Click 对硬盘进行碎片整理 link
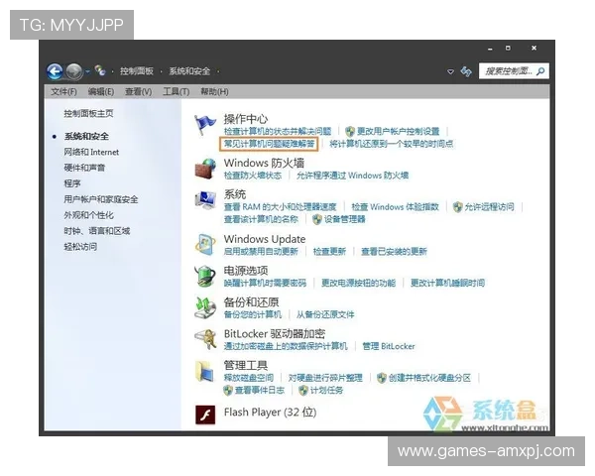Viewport: 595px width, 476px height. pos(325,378)
